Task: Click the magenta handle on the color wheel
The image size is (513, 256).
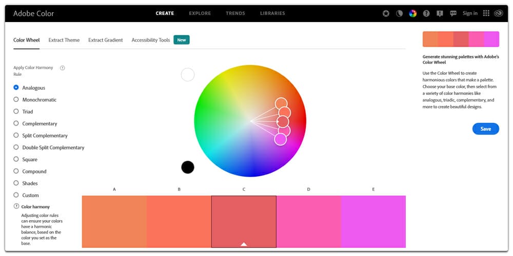Action: coord(281,139)
